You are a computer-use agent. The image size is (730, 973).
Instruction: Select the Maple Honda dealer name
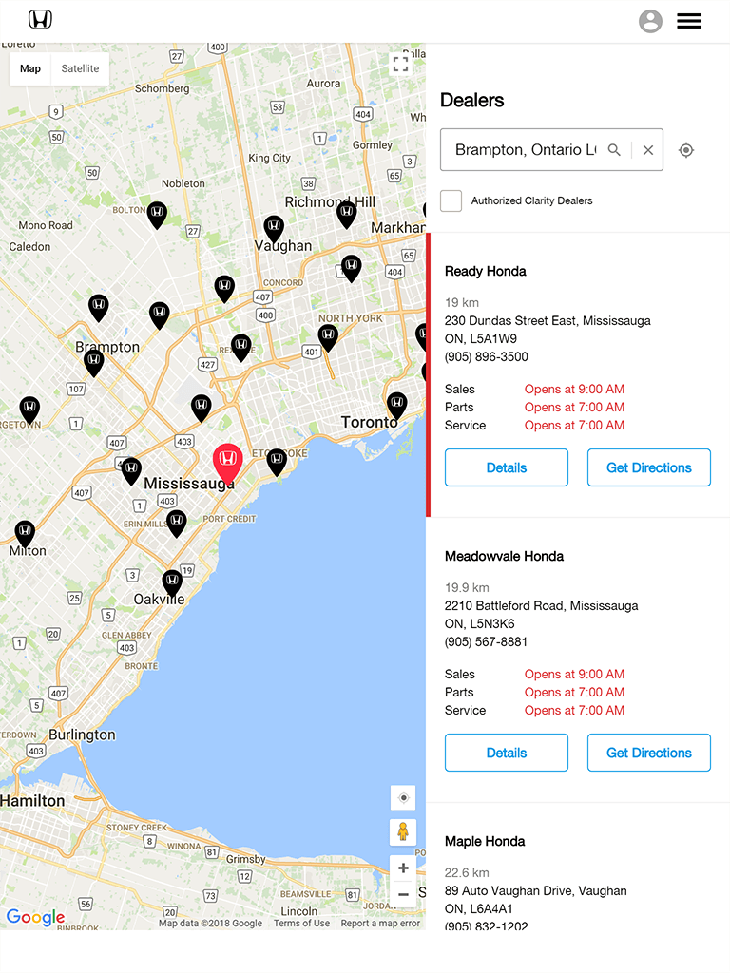(485, 842)
